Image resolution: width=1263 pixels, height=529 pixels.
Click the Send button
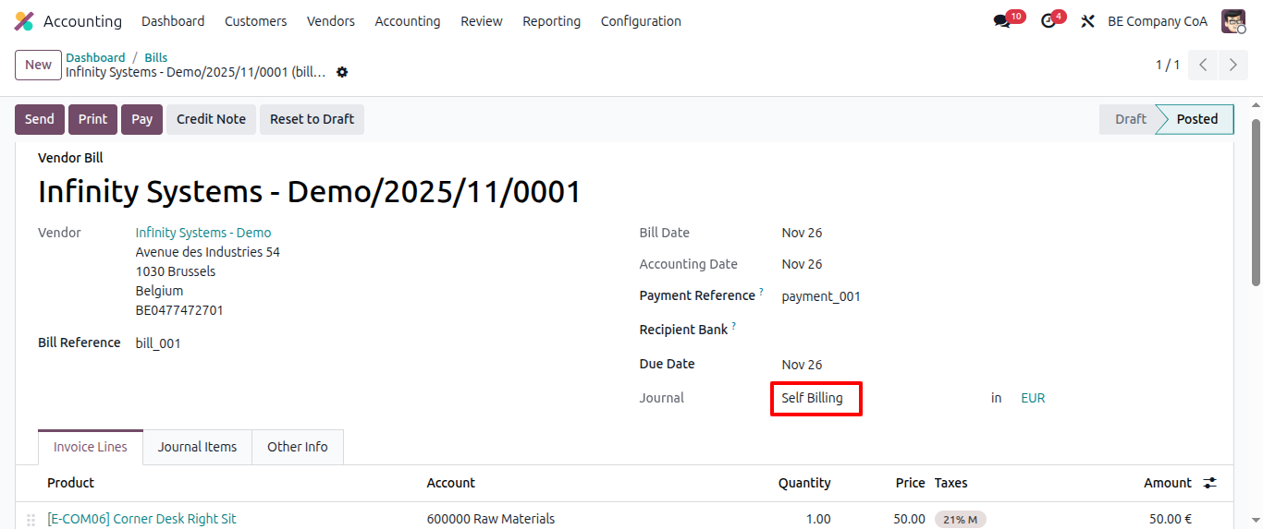40,119
